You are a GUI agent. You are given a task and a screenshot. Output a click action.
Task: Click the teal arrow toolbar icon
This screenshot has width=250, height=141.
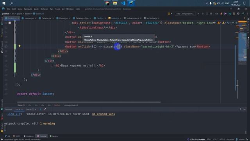point(230,14)
